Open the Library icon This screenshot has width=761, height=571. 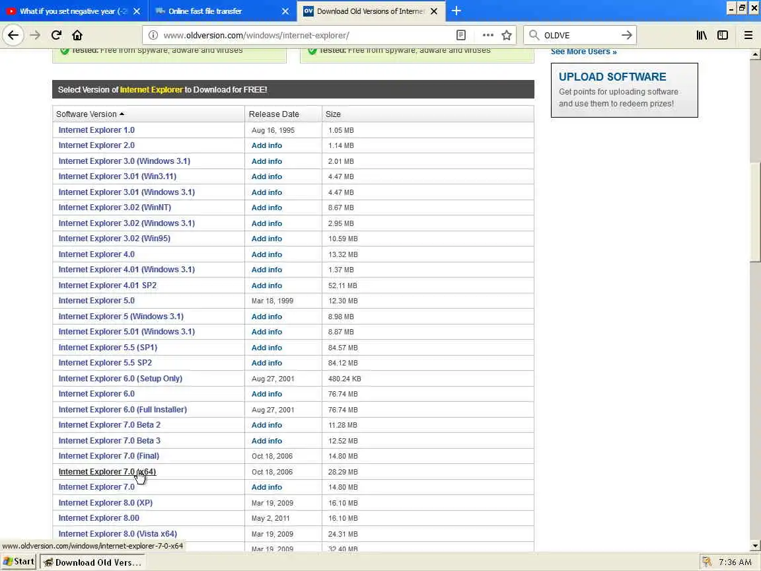tap(702, 35)
